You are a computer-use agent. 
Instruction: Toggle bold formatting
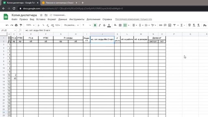95,25
